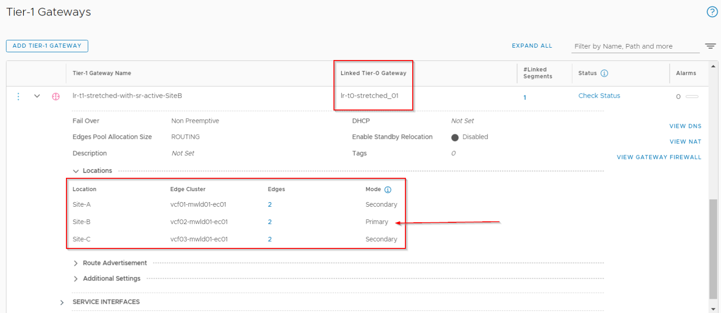Expand the Route Advertisement section
The image size is (721, 313).
tap(76, 264)
